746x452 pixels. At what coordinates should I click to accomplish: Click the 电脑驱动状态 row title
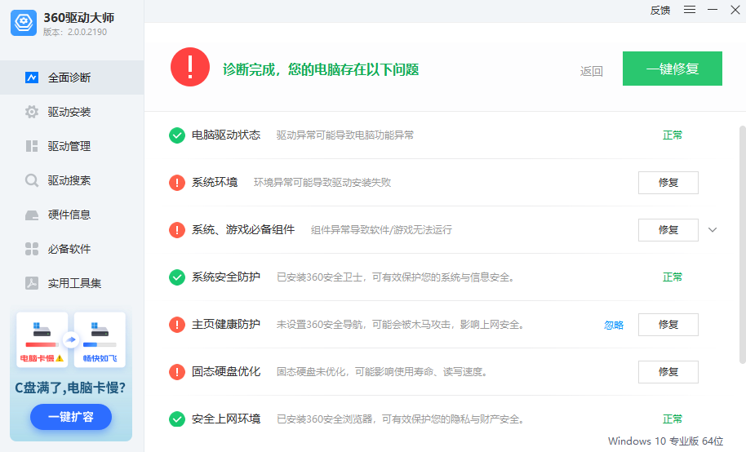(226, 135)
